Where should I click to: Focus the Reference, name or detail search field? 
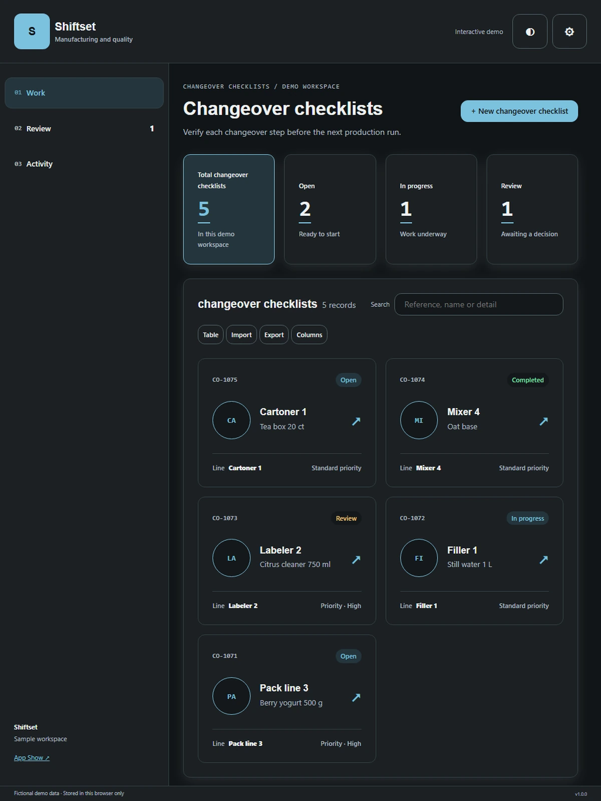click(479, 304)
